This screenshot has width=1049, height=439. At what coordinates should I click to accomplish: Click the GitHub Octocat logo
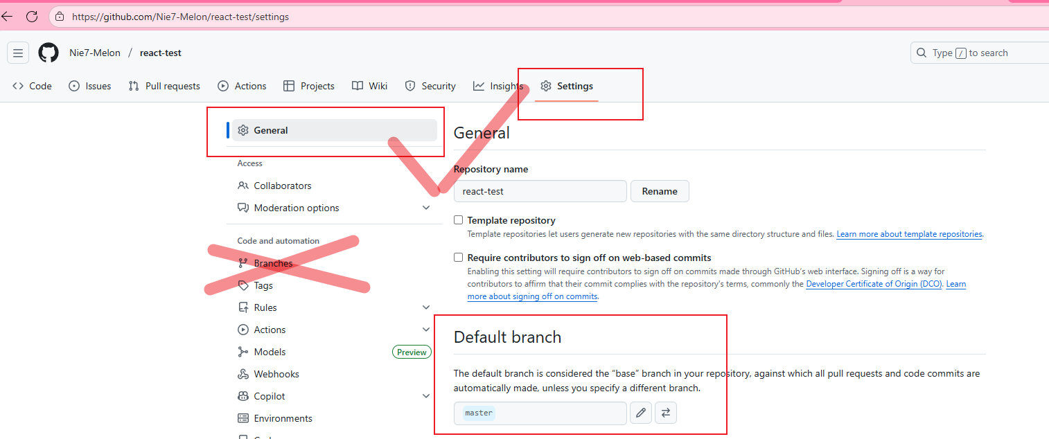point(49,53)
